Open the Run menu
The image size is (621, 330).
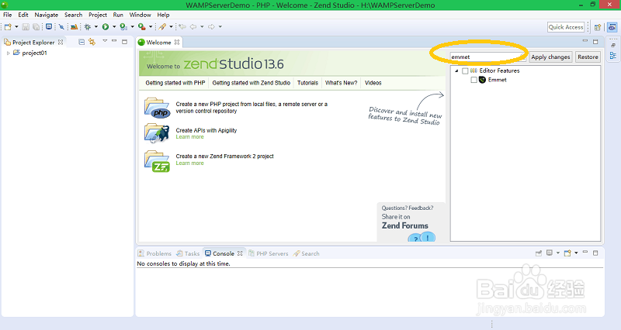[x=118, y=15]
